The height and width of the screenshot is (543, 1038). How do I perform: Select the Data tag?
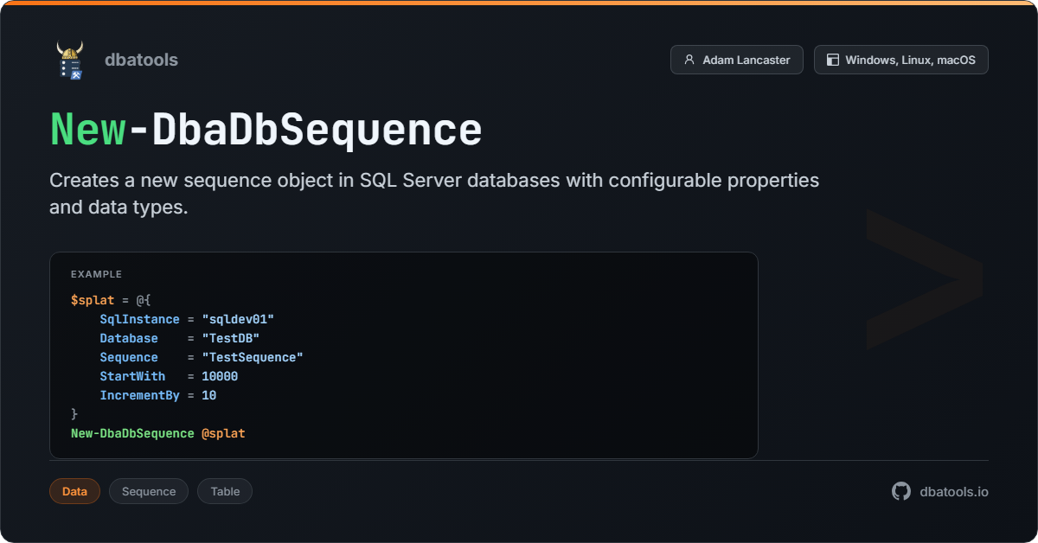coord(74,491)
